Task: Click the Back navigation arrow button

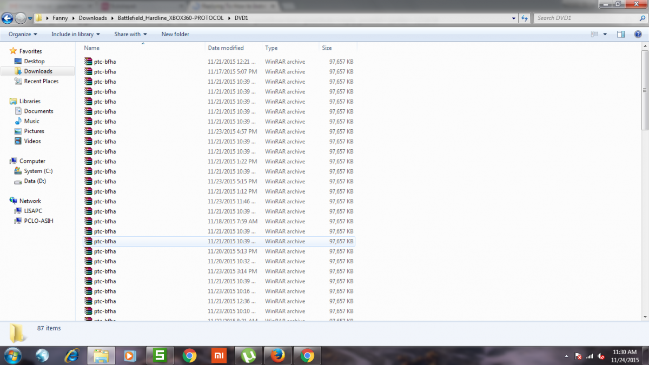Action: click(x=7, y=18)
